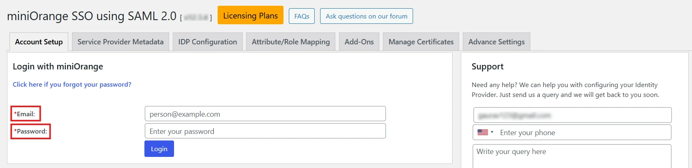
Task: Open the Advance Settings tab
Action: coord(496,42)
